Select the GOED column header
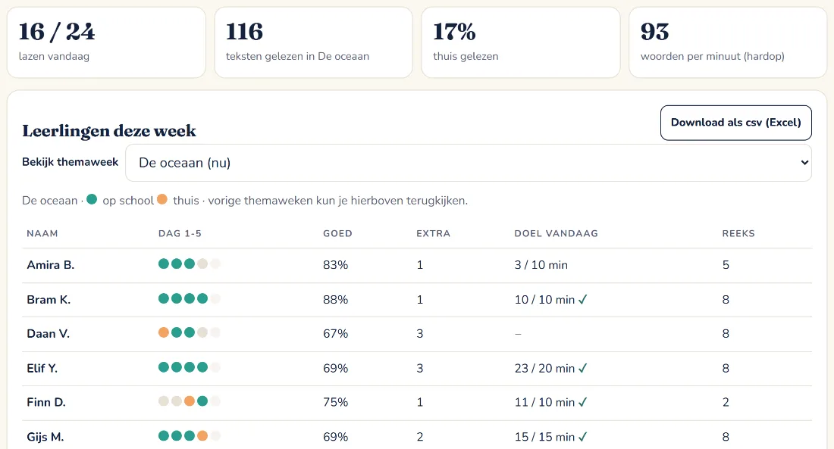834x449 pixels. 337,233
